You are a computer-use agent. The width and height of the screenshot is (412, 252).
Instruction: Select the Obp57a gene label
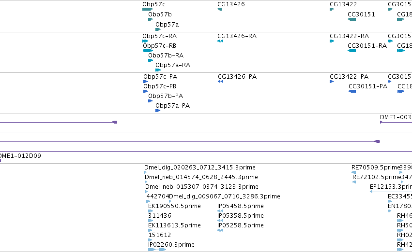(167, 24)
